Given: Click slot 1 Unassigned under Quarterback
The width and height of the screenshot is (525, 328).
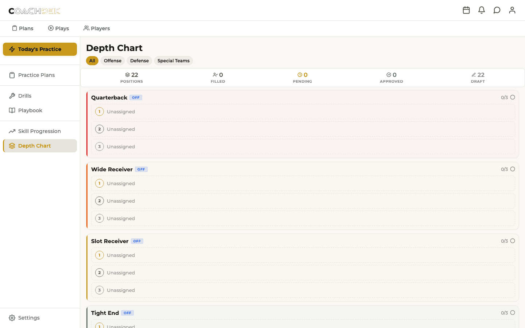Looking at the screenshot, I should click(x=303, y=112).
